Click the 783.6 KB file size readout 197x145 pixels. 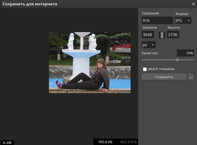105,142
